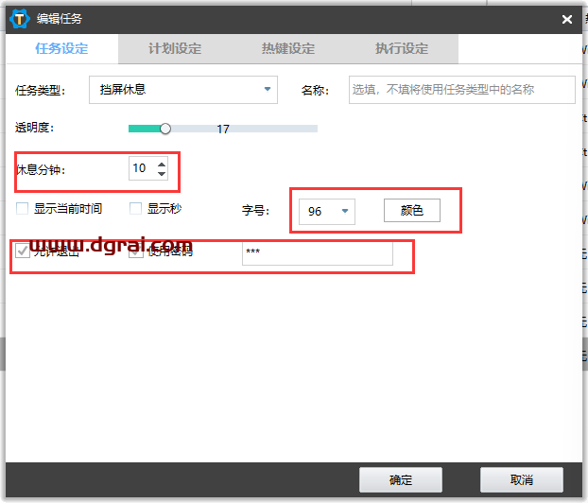This screenshot has width=588, height=503.
Task: Click the password input field
Action: 318,253
